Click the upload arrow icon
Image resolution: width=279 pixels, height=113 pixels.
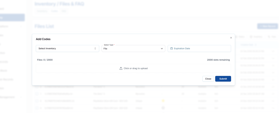point(121,68)
